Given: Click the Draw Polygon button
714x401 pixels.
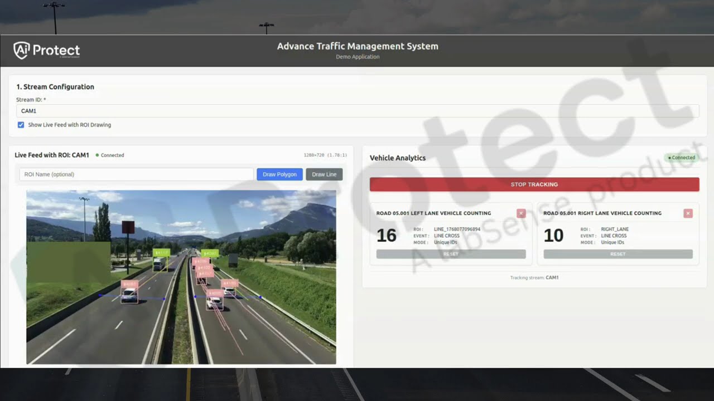Looking at the screenshot, I should tap(279, 174).
